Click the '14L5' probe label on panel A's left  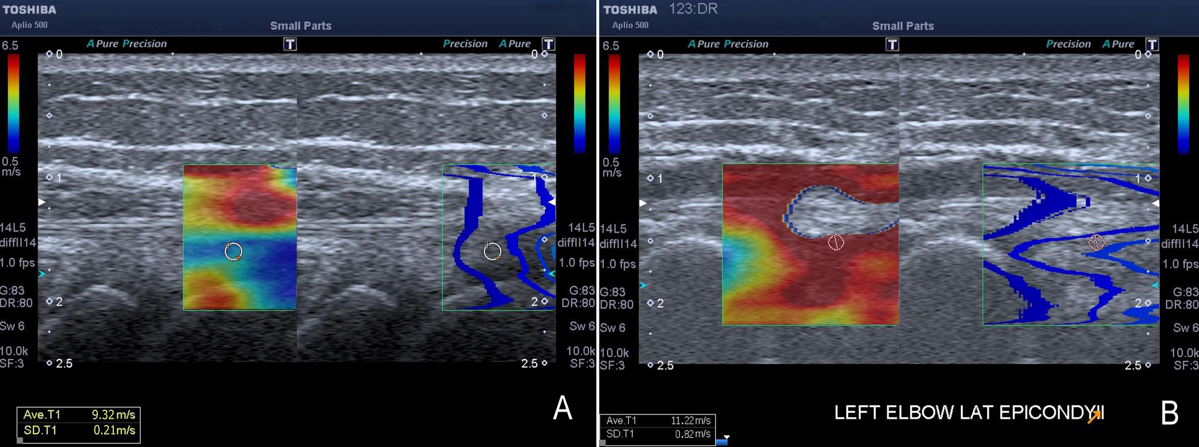click(x=13, y=228)
